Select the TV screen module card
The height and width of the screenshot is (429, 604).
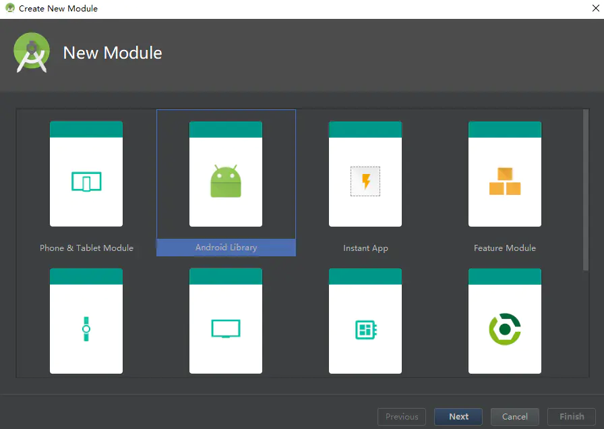coord(226,321)
